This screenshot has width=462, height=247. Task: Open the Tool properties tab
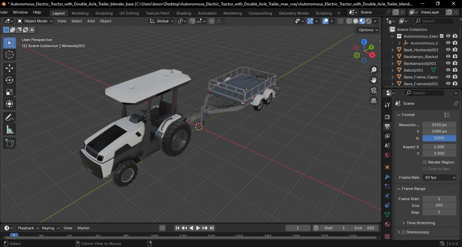click(387, 105)
